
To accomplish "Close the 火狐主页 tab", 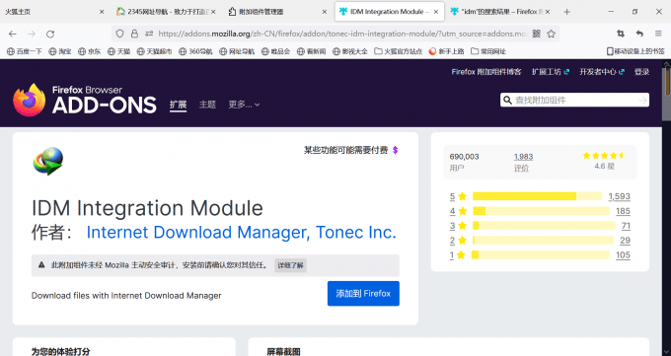I will coord(102,12).
